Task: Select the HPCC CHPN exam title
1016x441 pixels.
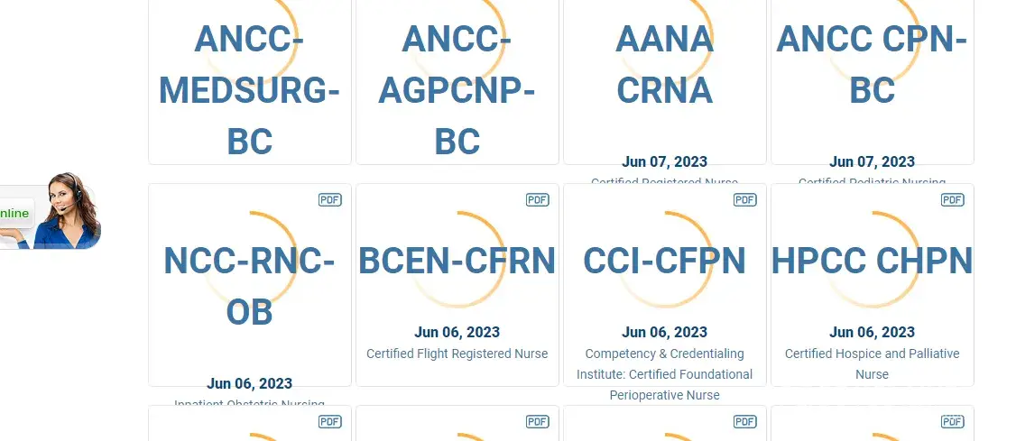Action: tap(873, 261)
